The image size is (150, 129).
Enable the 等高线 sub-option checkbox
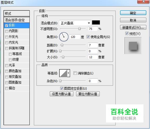10,54
